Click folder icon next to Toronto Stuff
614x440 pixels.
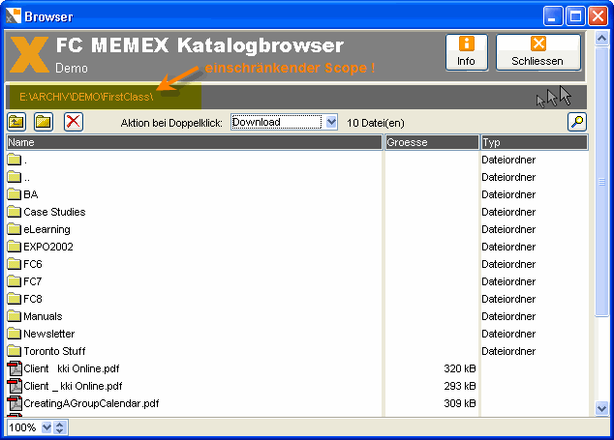(15, 350)
